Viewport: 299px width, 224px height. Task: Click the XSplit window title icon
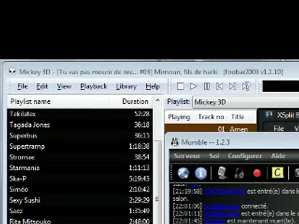tap(269, 115)
